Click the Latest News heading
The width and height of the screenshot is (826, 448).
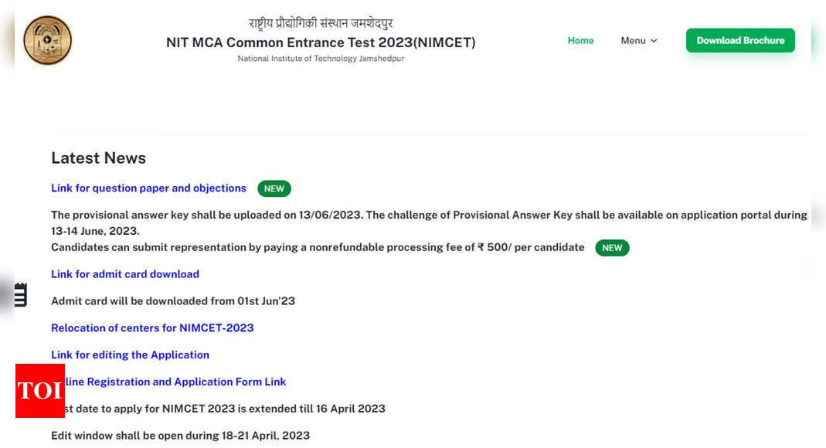point(98,158)
